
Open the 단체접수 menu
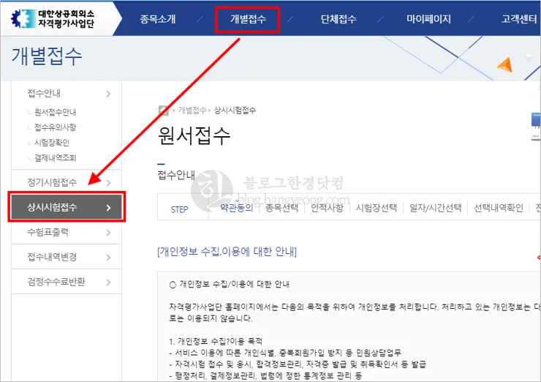(338, 19)
